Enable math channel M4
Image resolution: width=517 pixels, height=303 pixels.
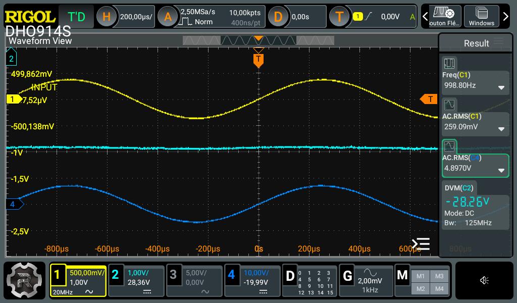pyautogui.click(x=439, y=288)
